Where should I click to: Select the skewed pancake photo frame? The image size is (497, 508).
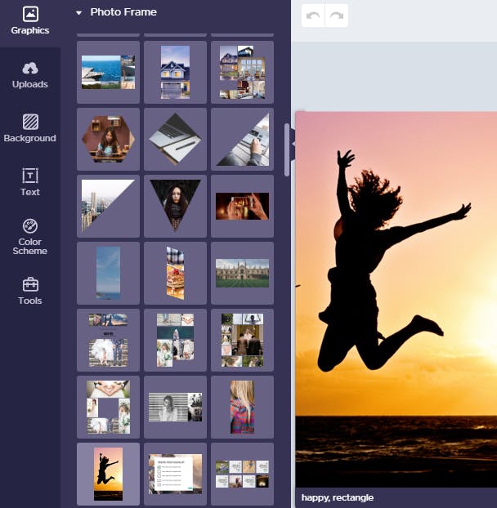coord(175,273)
